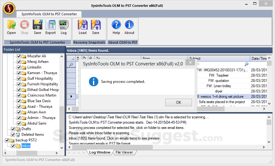Click the Export HTML icon
The width and height of the screenshot is (275, 166).
50,25
